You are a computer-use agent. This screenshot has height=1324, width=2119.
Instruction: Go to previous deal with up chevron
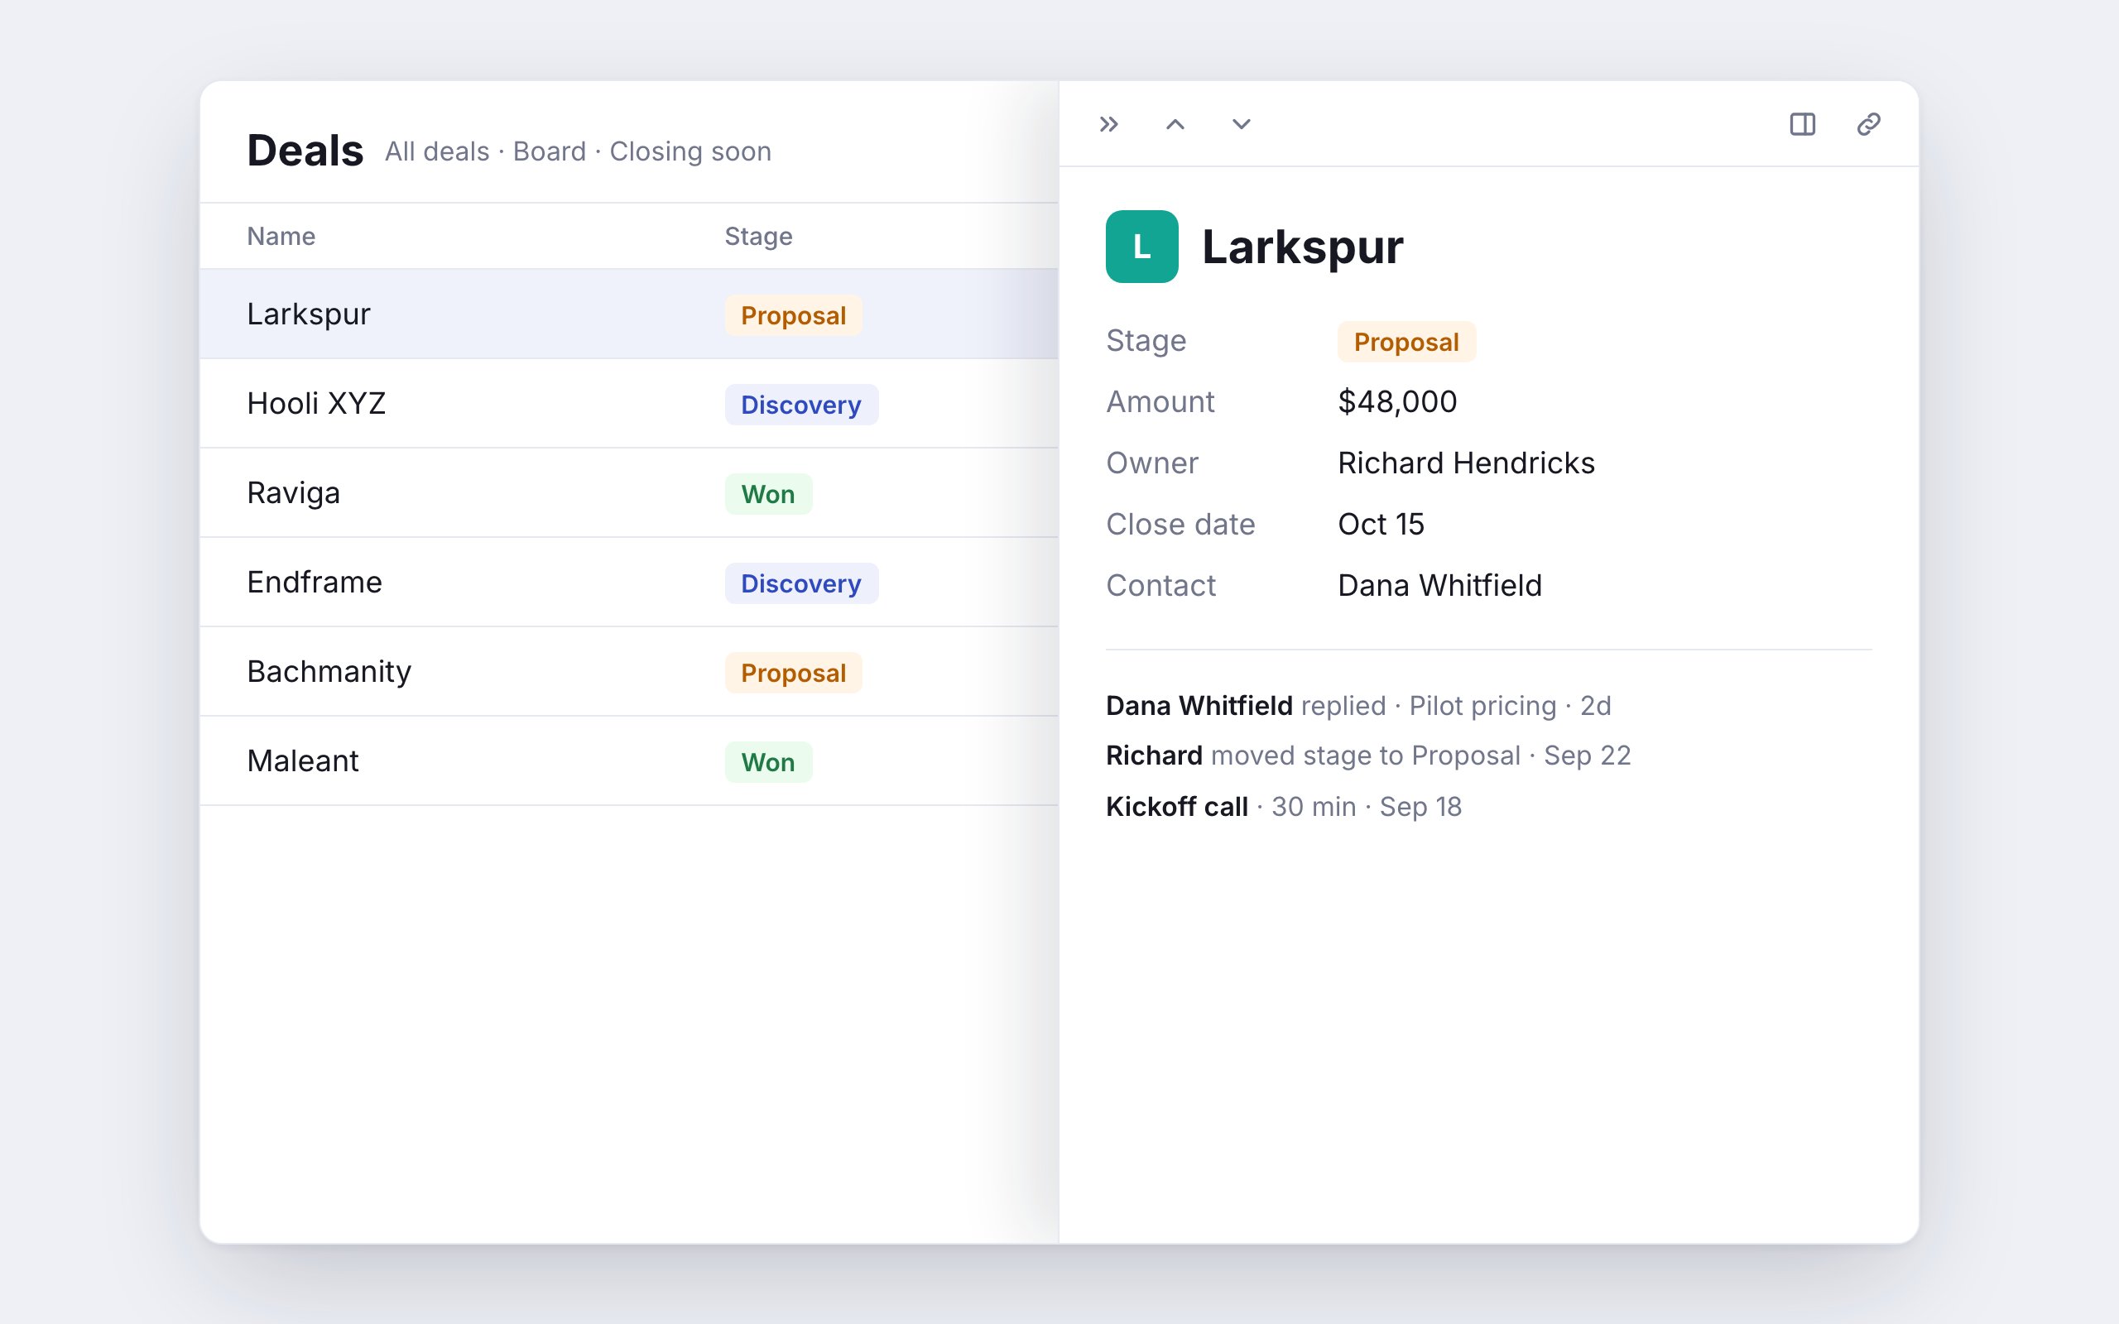(x=1175, y=124)
